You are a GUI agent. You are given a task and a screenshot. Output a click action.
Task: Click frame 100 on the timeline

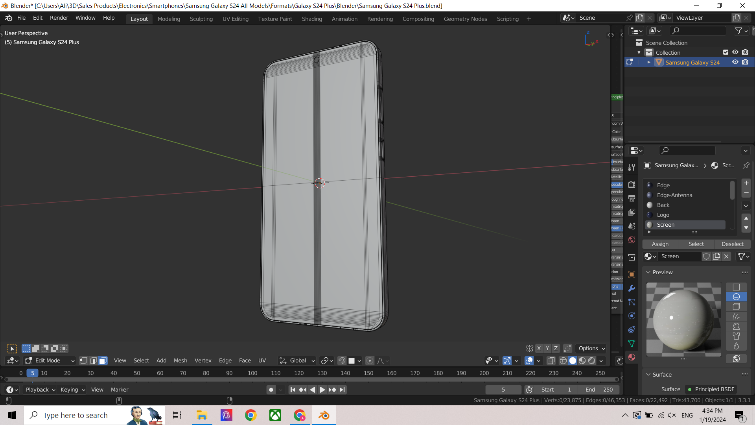point(252,373)
